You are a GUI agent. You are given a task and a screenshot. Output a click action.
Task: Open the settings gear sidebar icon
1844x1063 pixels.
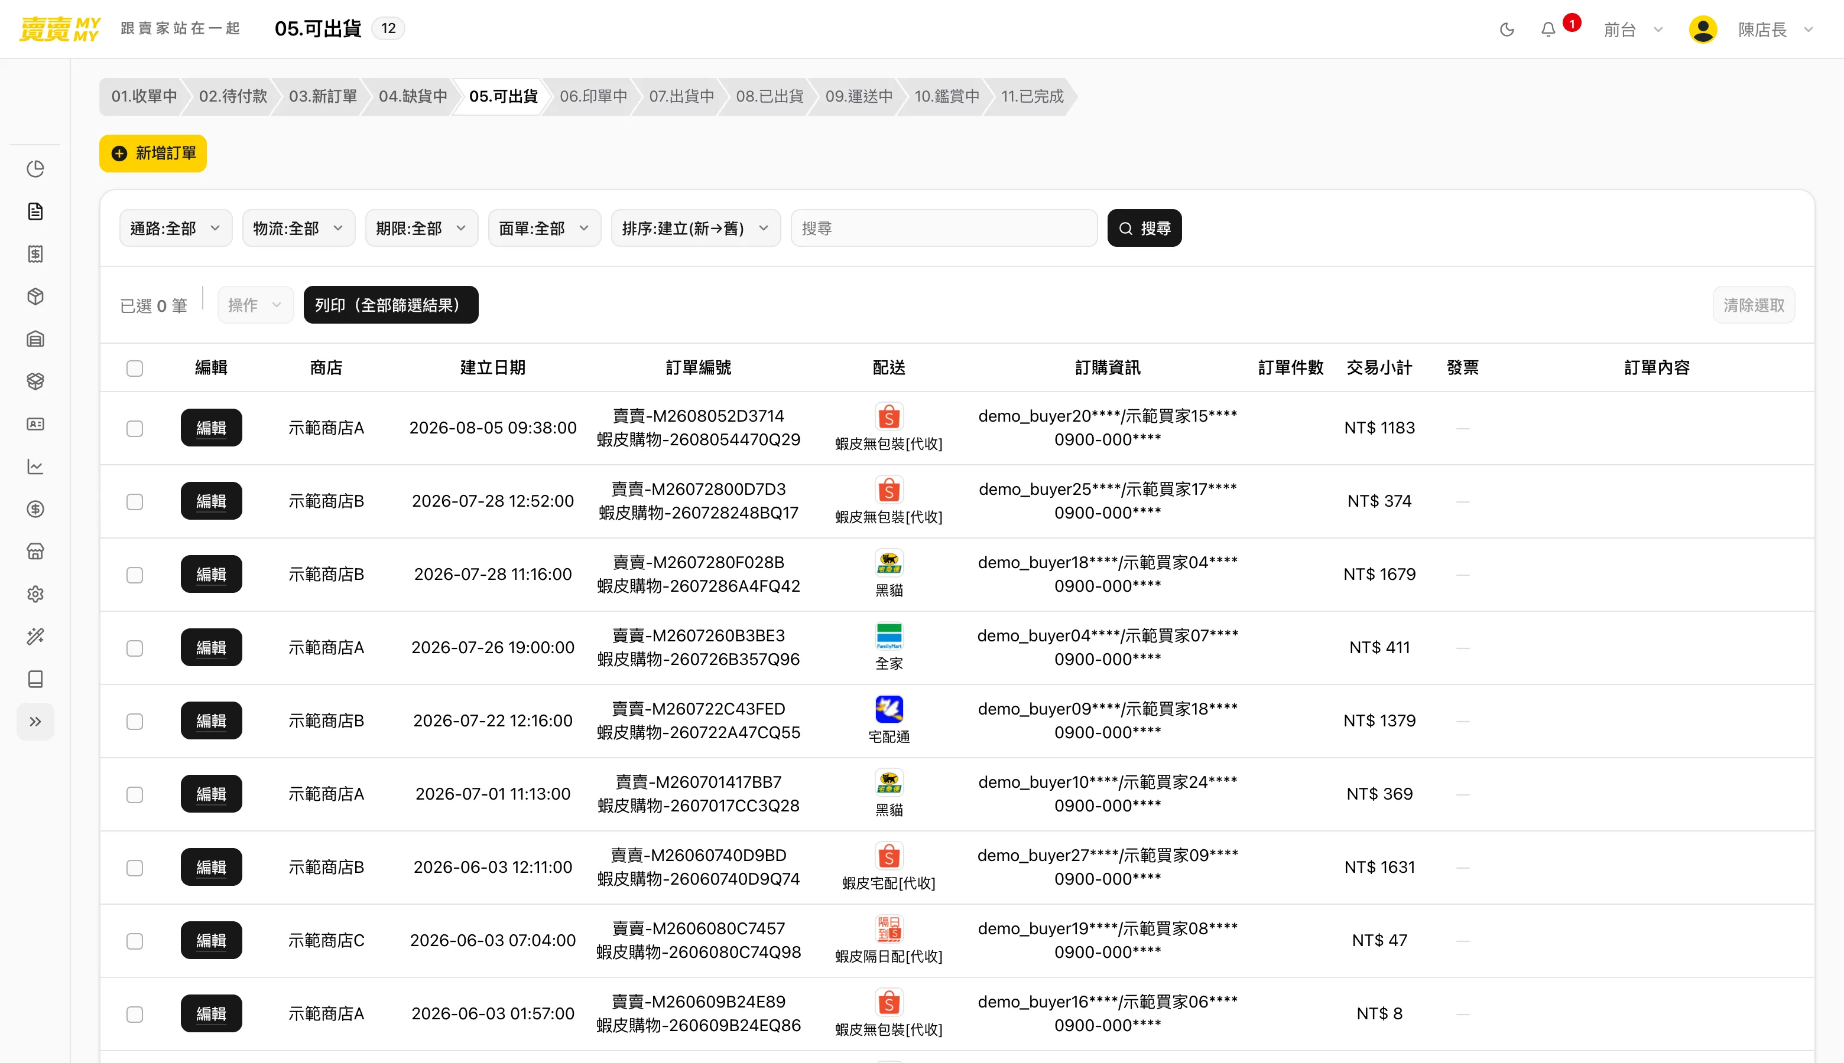pyautogui.click(x=35, y=594)
